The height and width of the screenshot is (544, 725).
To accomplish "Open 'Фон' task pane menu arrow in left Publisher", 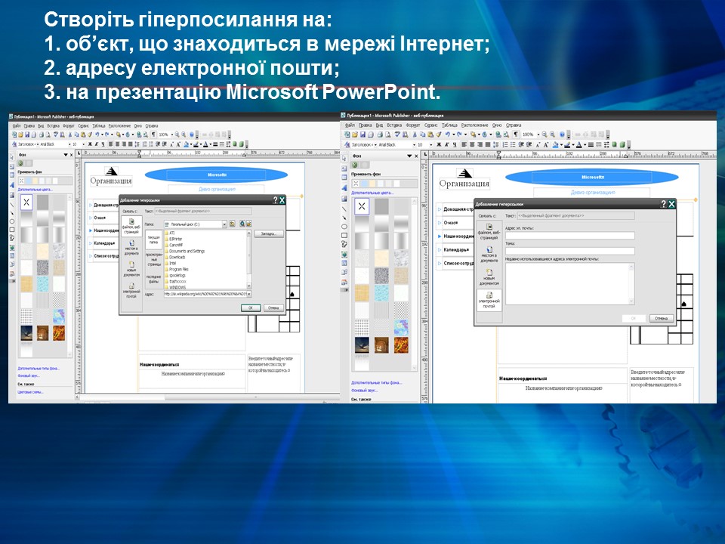I will [66, 155].
